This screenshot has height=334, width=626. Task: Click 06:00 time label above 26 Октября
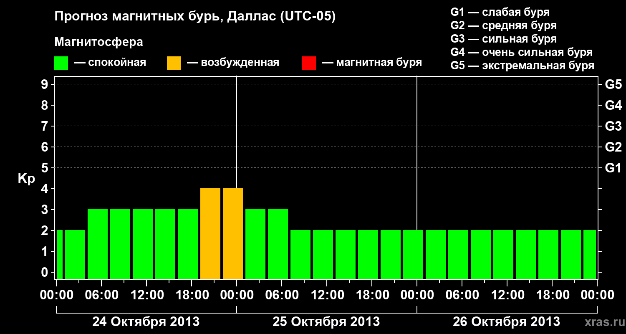pos(462,295)
